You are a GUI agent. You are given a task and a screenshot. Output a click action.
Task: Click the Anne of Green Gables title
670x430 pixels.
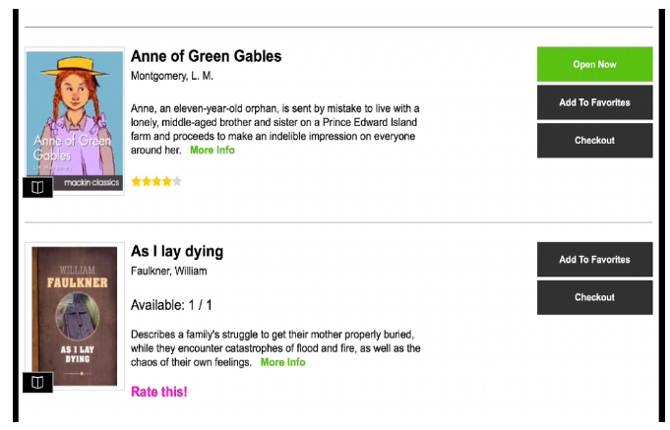click(206, 56)
